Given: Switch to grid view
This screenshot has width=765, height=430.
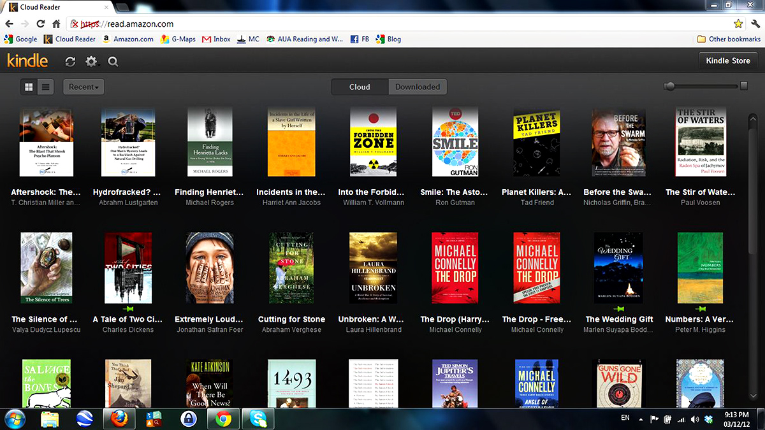Looking at the screenshot, I should pos(29,87).
